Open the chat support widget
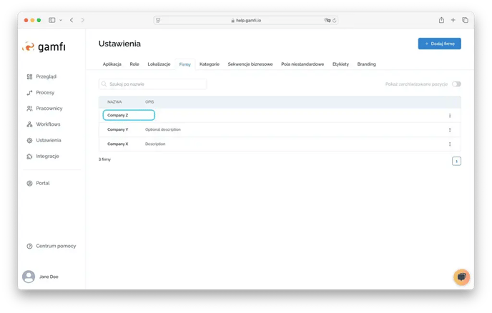The image size is (492, 313). click(x=461, y=277)
